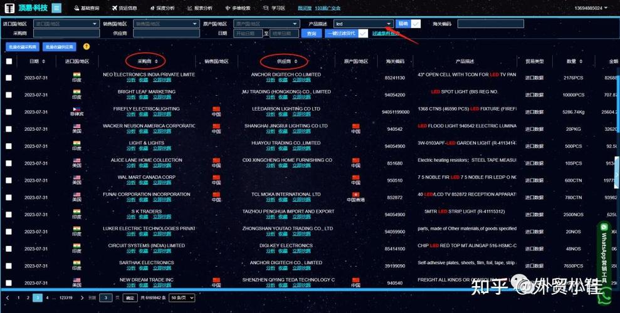Select checkbox for WACKER NEUSON AMERICA row

point(9,129)
